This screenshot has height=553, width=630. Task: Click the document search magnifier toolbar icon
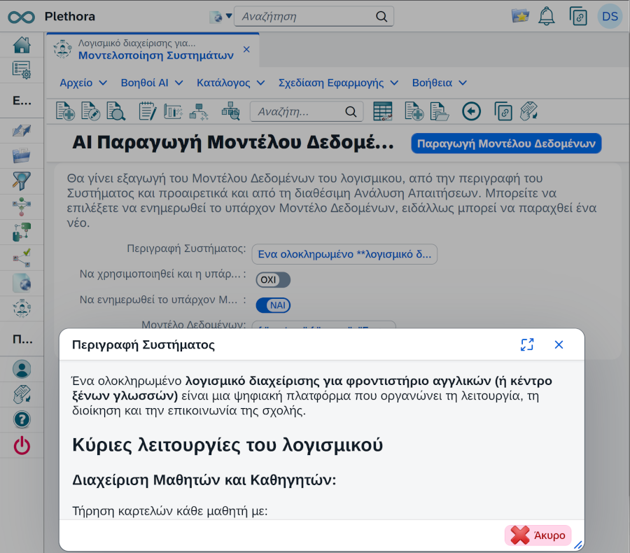point(115,111)
